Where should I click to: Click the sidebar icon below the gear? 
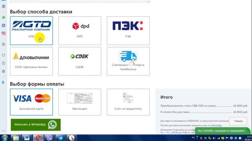click(x=4, y=82)
